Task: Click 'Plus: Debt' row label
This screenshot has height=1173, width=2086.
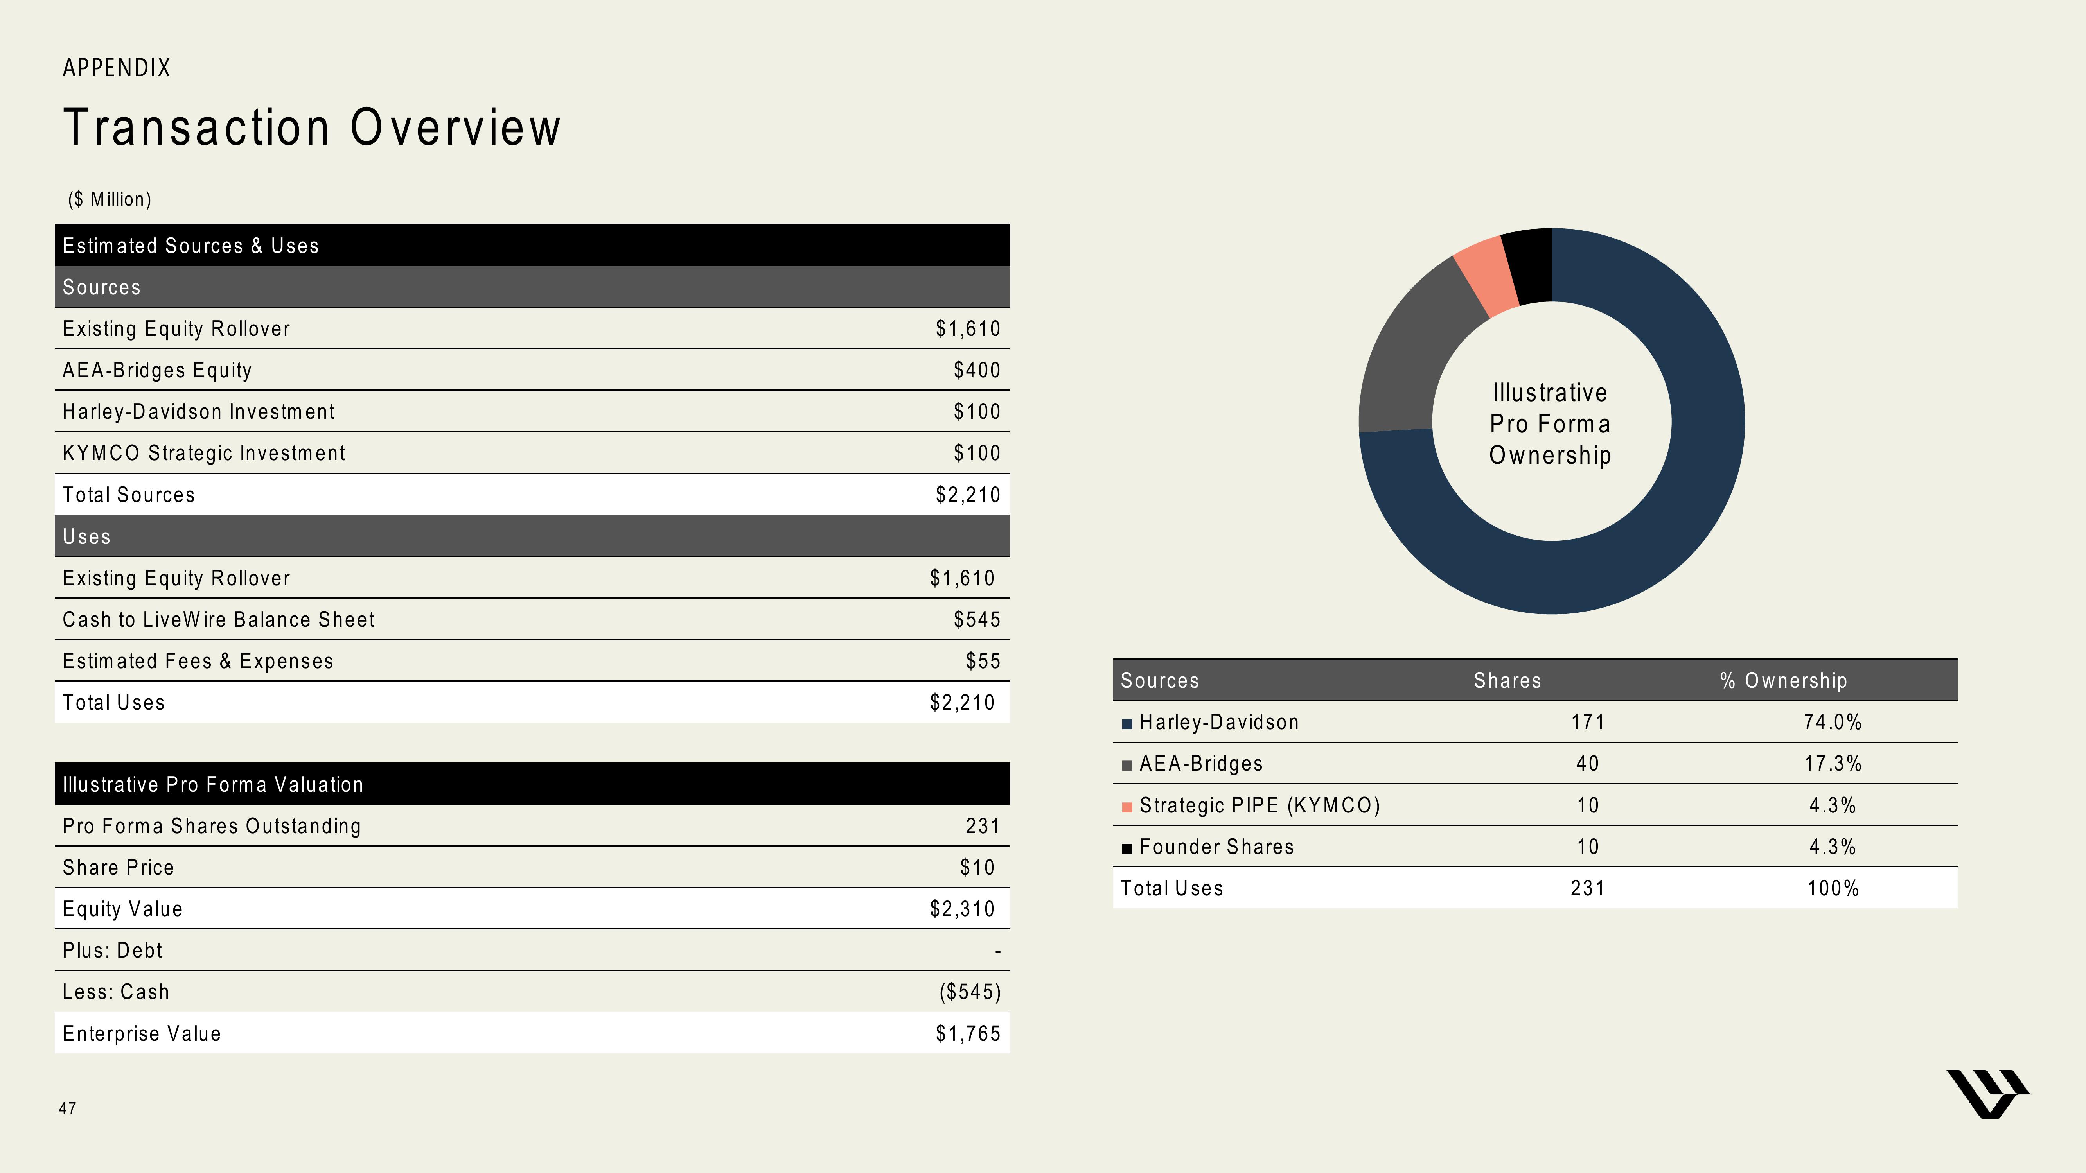Action: tap(113, 951)
